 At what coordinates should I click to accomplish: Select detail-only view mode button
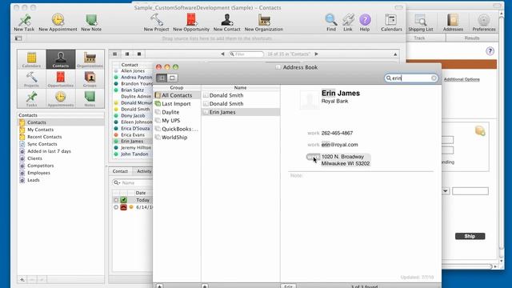pyautogui.click(x=139, y=54)
